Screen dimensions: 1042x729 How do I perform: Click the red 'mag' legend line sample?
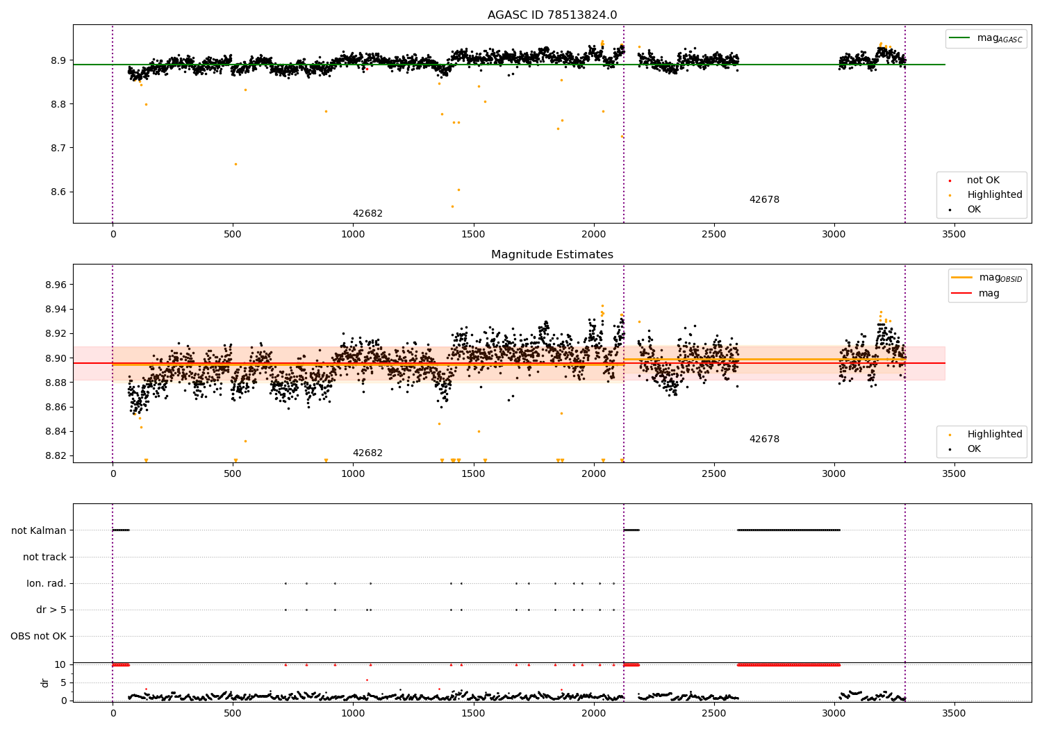pyautogui.click(x=962, y=294)
